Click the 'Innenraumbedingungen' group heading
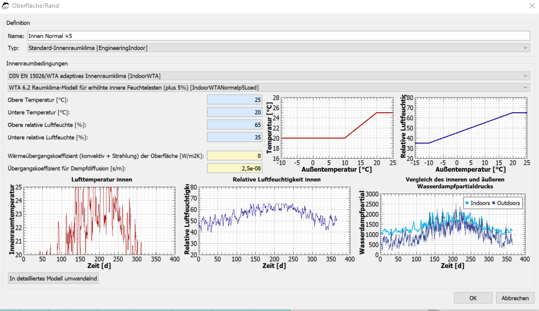 click(37, 64)
